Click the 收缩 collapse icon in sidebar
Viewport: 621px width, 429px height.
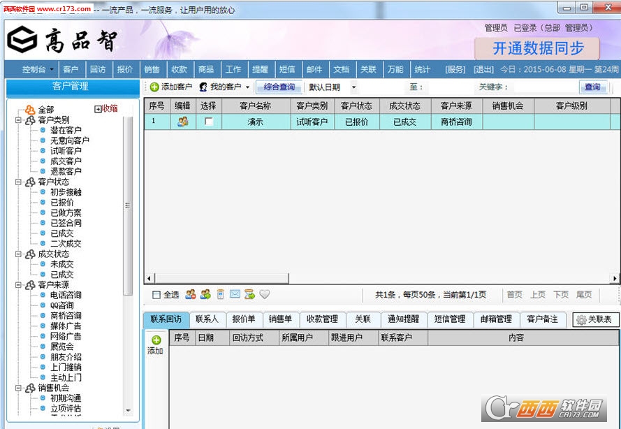coord(98,109)
